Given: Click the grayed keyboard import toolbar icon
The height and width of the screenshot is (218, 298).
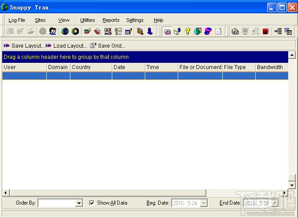Looking at the screenshot, I should tap(20, 31).
